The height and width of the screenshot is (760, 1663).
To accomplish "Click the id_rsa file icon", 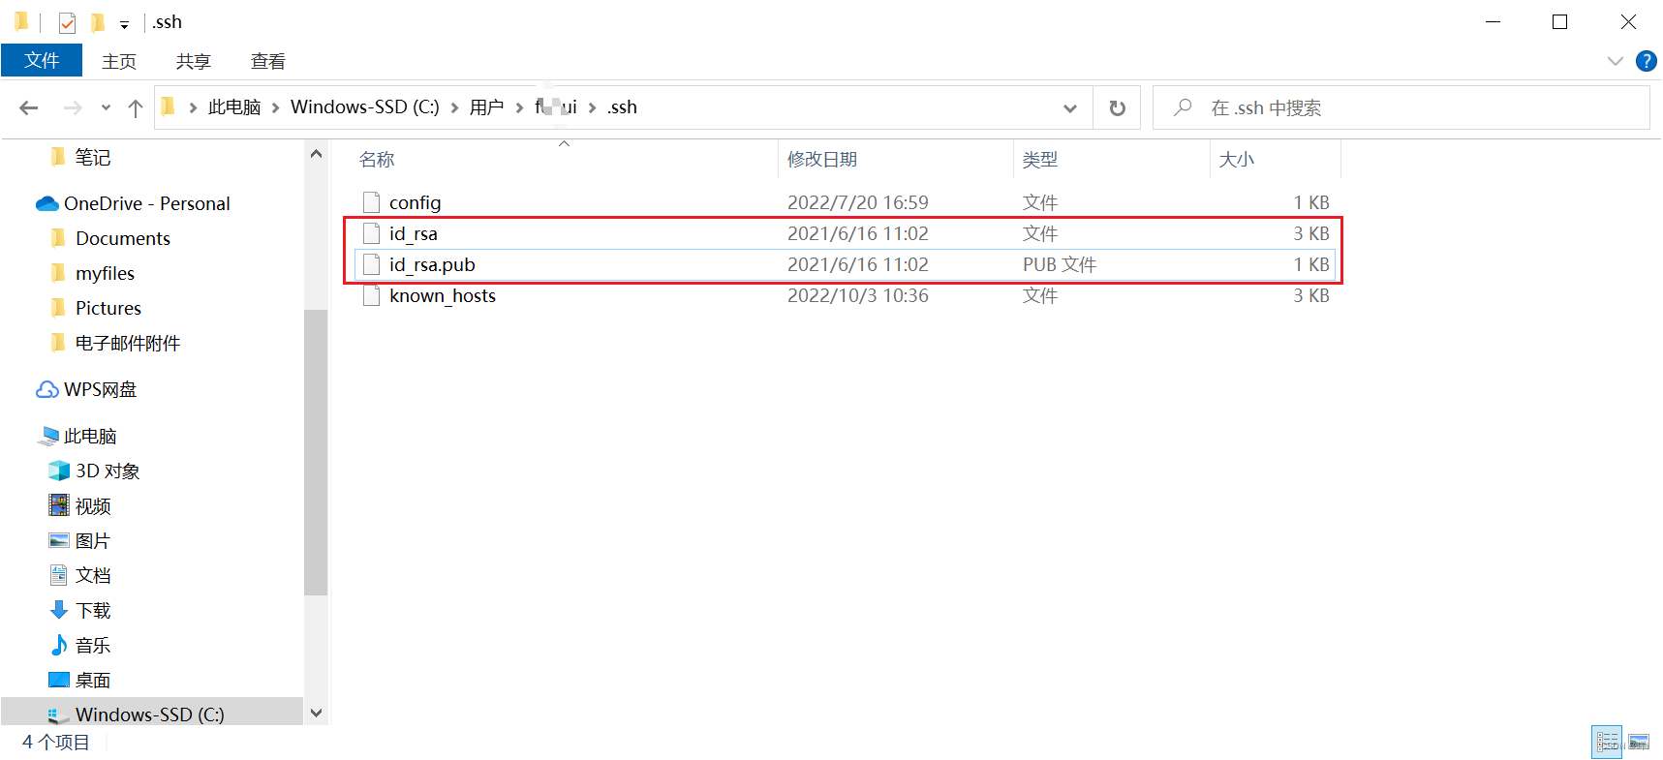I will (x=371, y=233).
